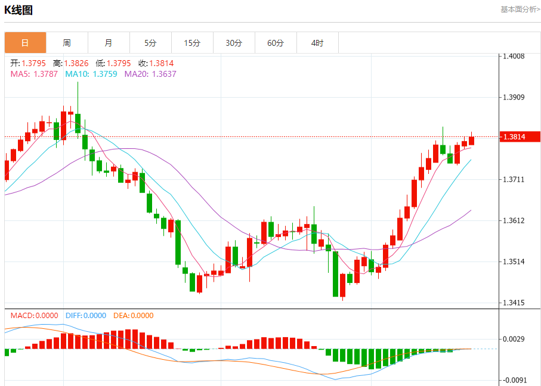Open the 基本面分析 link

click(x=520, y=10)
